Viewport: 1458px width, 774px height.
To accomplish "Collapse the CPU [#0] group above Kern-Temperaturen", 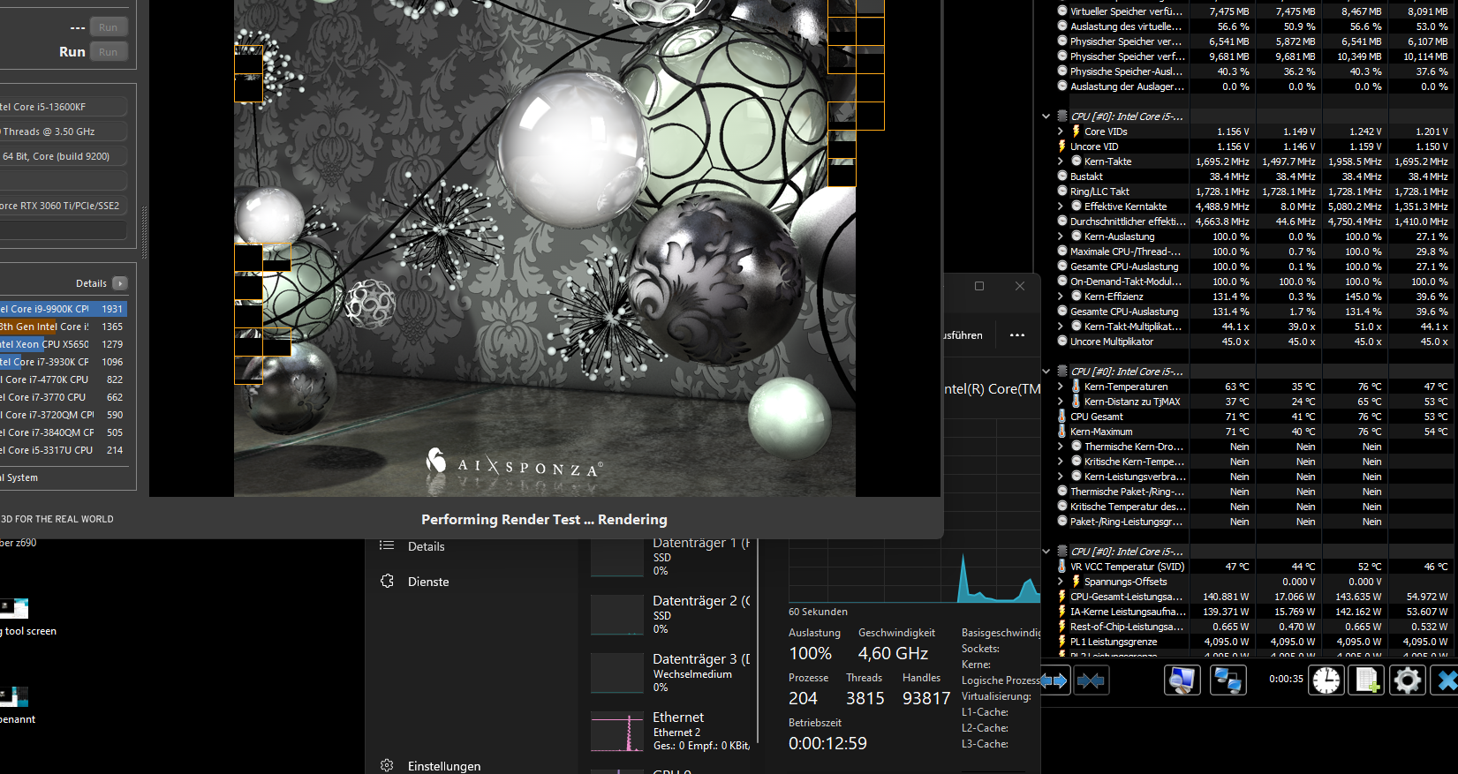I will [1046, 372].
